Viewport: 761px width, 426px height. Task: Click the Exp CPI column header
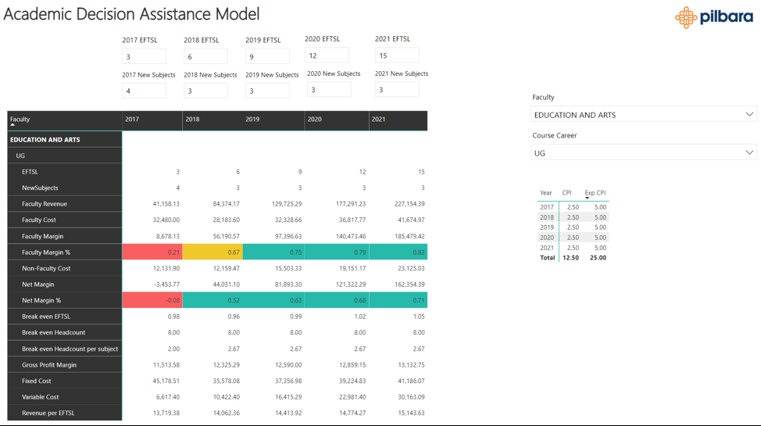pos(595,193)
